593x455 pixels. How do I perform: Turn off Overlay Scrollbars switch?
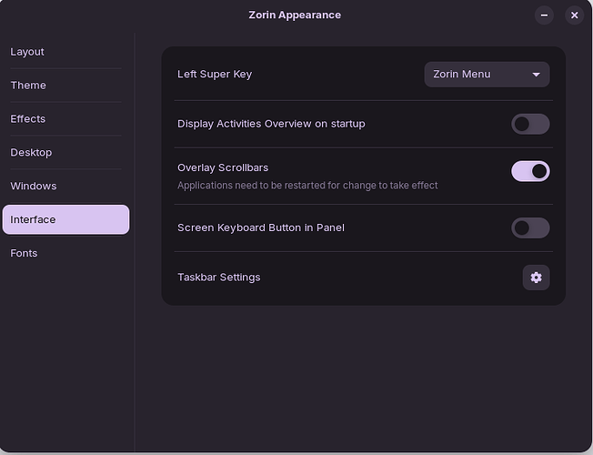[530, 171]
